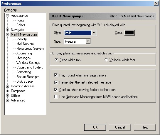Expand the Offline category node
Screen dimensions: 160x135
coord(7,96)
